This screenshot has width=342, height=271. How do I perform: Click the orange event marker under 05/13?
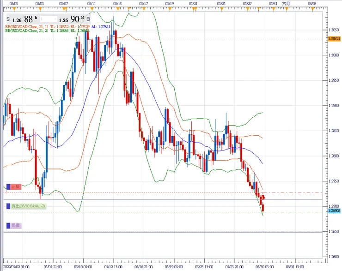coord(118,9)
